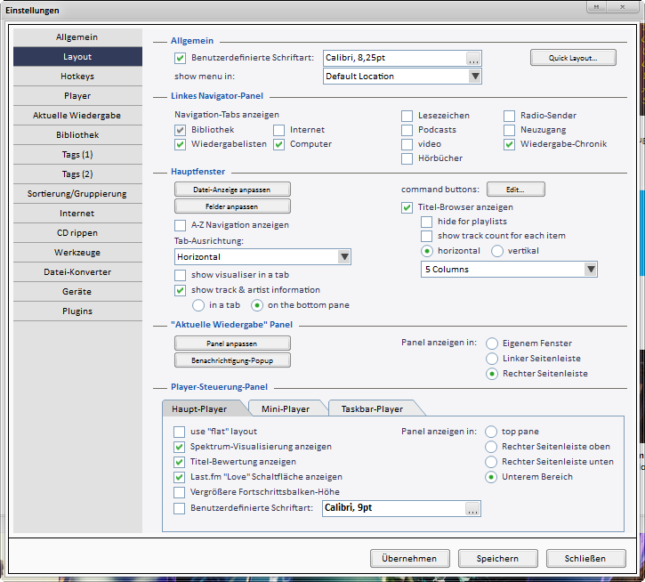Switch to the Taskbar-Player tab
The width and height of the screenshot is (645, 582).
[372, 409]
